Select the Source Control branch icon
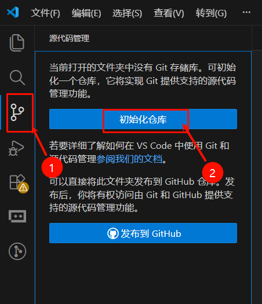 (x=17, y=112)
